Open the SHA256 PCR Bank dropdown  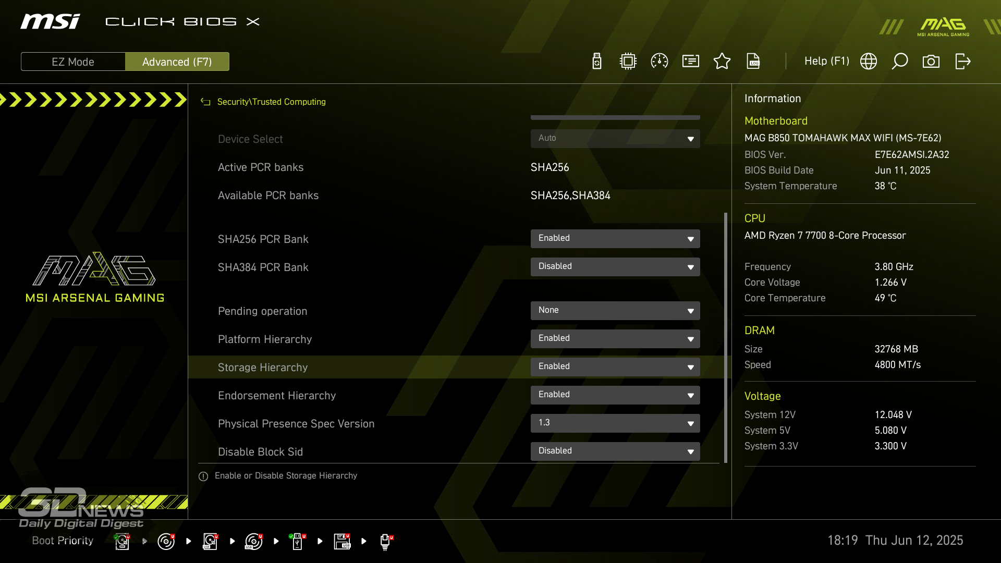(x=615, y=238)
